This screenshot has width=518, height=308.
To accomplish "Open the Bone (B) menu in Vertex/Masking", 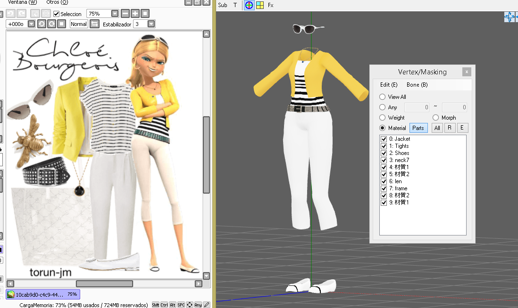I will 417,85.
